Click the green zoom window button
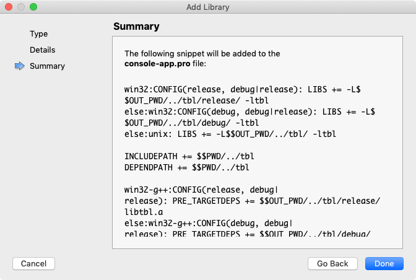 coord(33,7)
